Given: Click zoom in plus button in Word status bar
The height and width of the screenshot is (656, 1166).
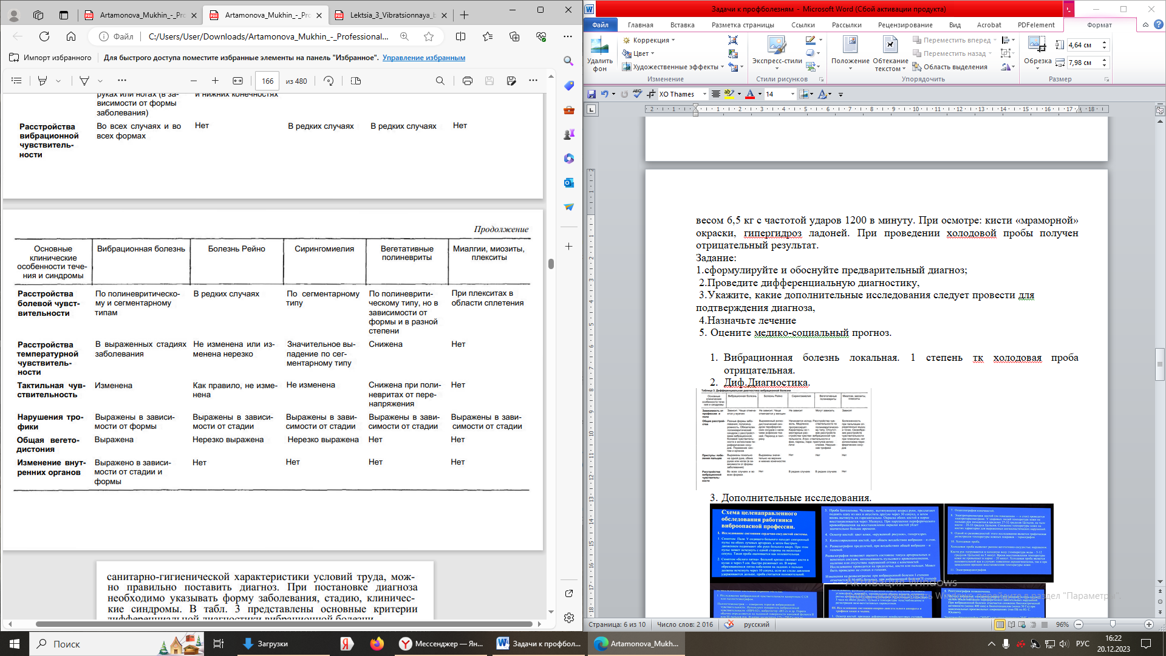Looking at the screenshot, I should pyautogui.click(x=1148, y=624).
